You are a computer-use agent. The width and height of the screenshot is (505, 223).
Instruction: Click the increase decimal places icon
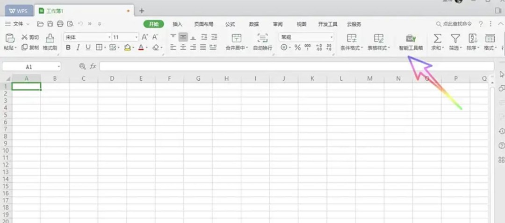[319, 48]
